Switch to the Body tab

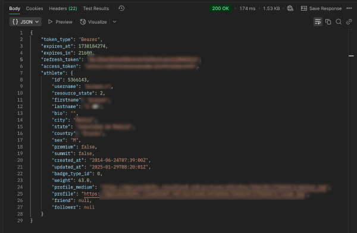[14, 9]
